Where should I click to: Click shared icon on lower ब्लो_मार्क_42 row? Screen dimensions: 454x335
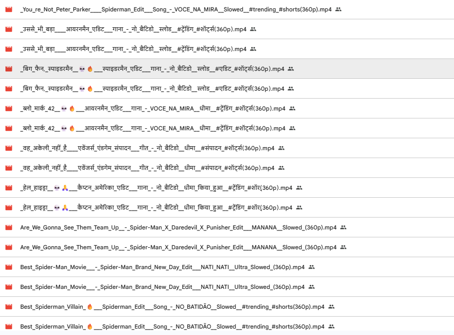pyautogui.click(x=292, y=128)
